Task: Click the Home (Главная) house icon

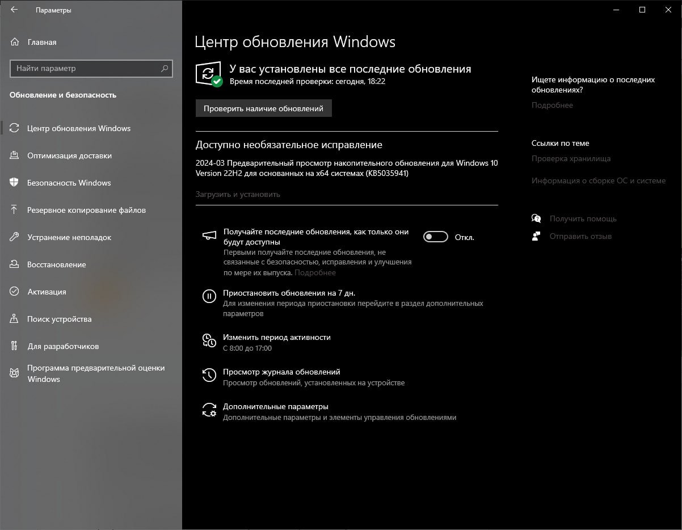Action: click(15, 42)
